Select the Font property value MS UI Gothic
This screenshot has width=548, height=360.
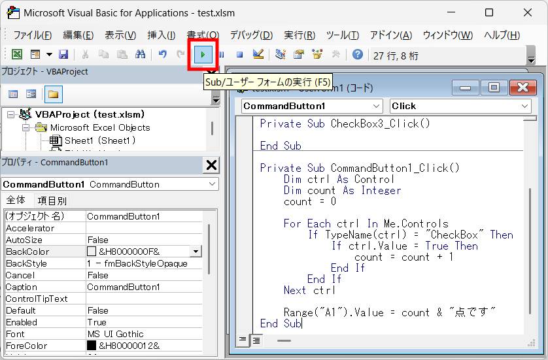click(144, 334)
